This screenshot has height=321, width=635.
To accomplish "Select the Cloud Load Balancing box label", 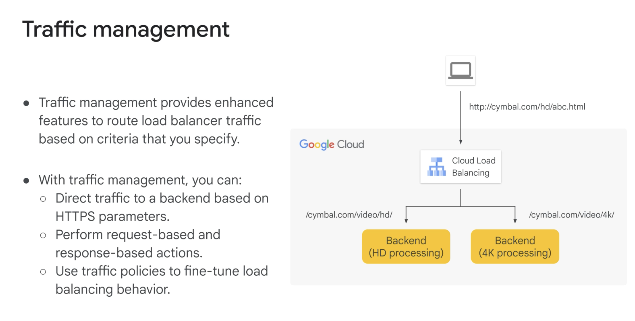I will click(x=473, y=167).
